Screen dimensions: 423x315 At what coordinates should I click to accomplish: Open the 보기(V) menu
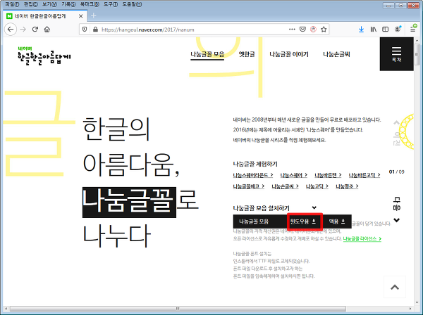(x=49, y=4)
